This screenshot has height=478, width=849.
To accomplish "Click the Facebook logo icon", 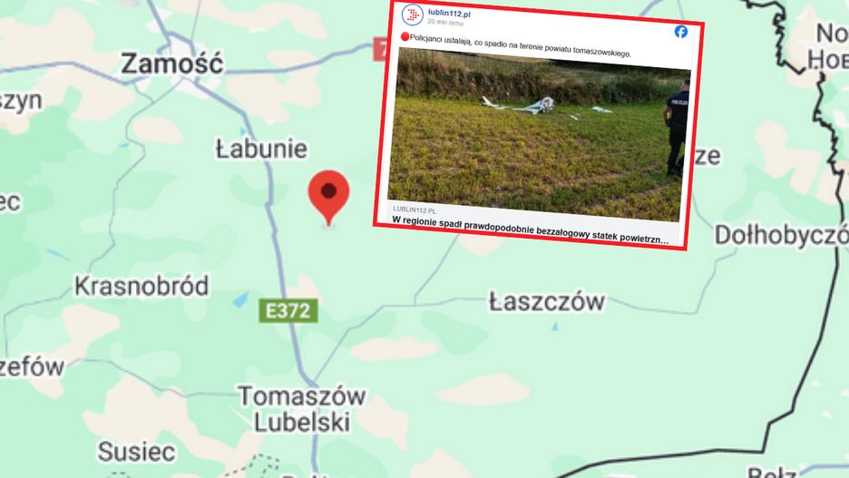I will click(x=681, y=32).
